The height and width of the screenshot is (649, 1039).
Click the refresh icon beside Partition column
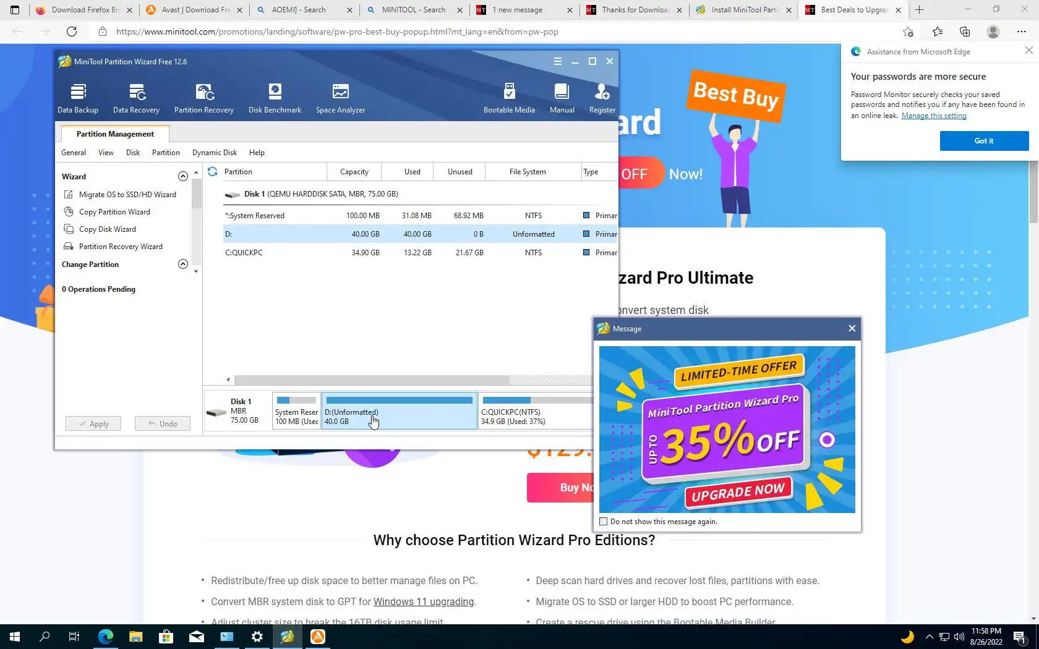point(212,172)
